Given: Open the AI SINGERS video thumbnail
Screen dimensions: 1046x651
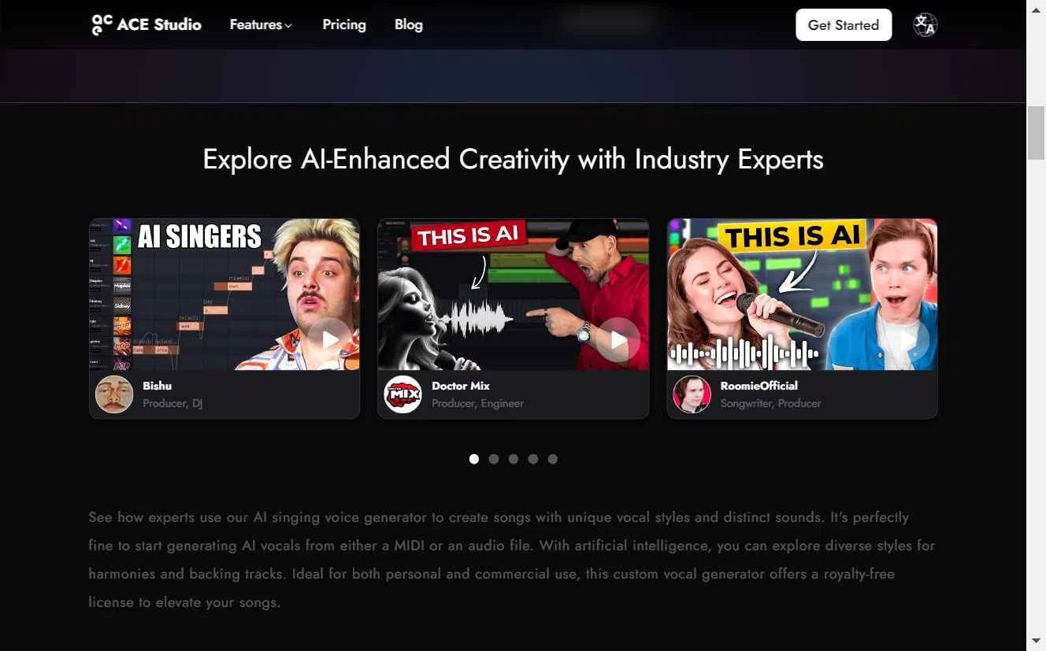Looking at the screenshot, I should (224, 294).
